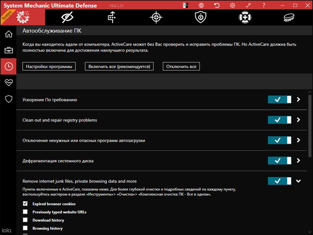Switch to the power-shield module tab
This screenshot has height=235, width=313.
click(200, 17)
